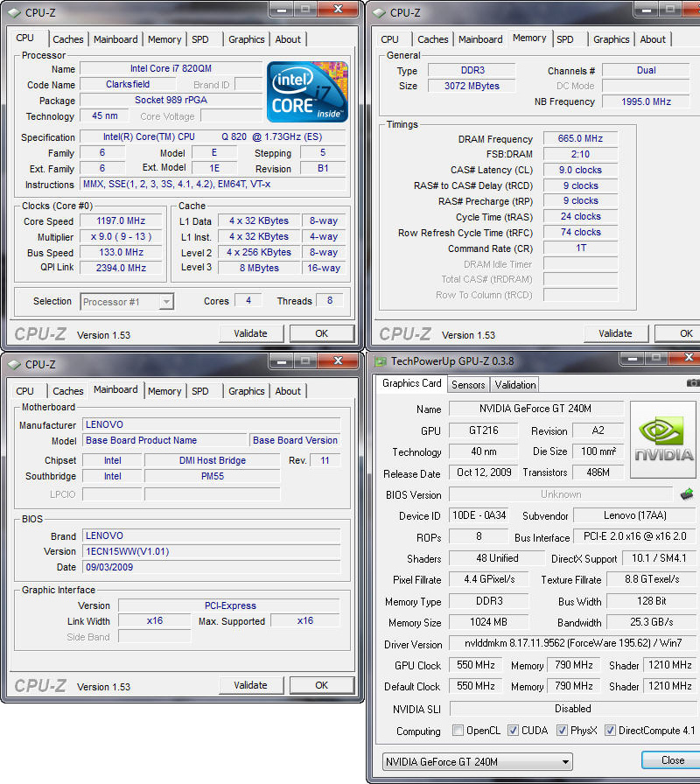
Task: Click the BIOS Date value 09/03/2009
Action: coord(211,568)
